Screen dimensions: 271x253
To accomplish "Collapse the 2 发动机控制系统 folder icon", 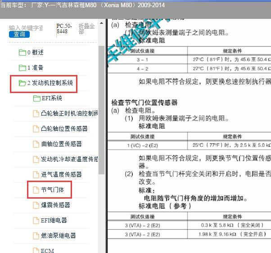I will (23, 83).
